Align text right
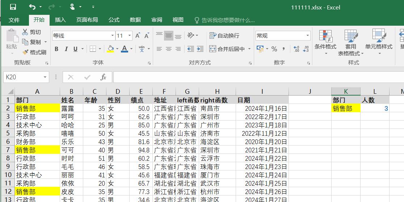 (178, 49)
